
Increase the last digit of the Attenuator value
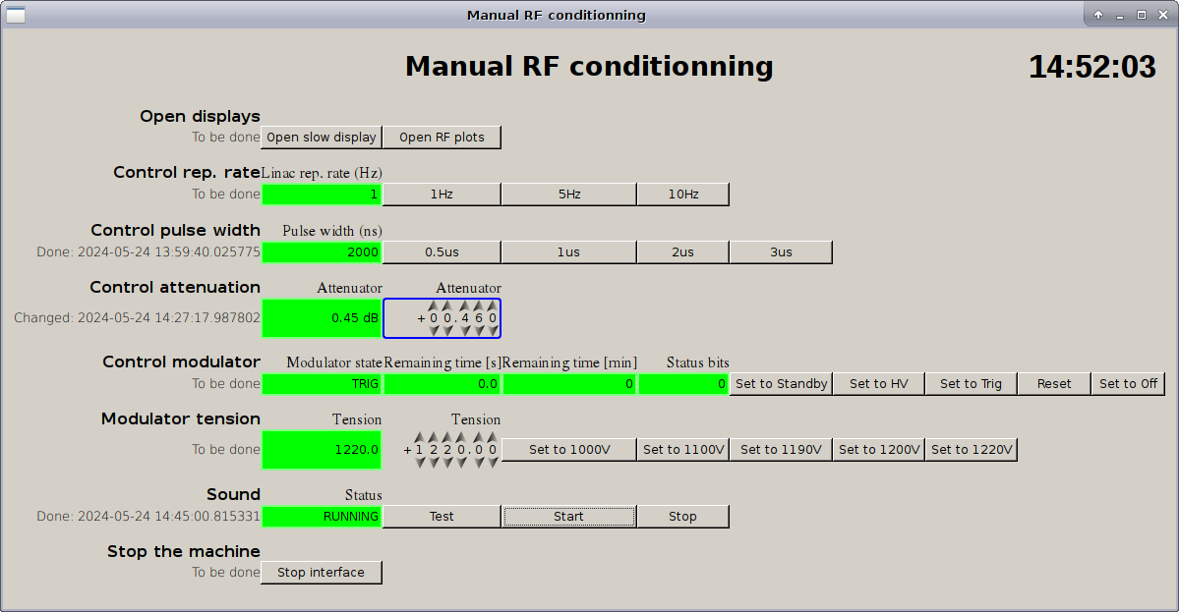coord(493,306)
